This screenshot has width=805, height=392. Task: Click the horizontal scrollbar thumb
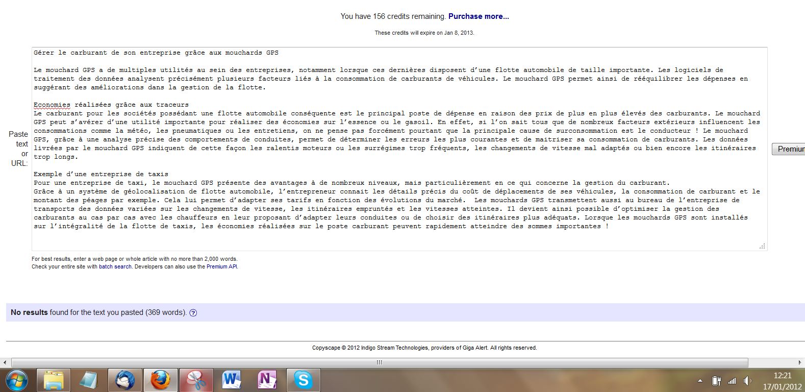(379, 362)
